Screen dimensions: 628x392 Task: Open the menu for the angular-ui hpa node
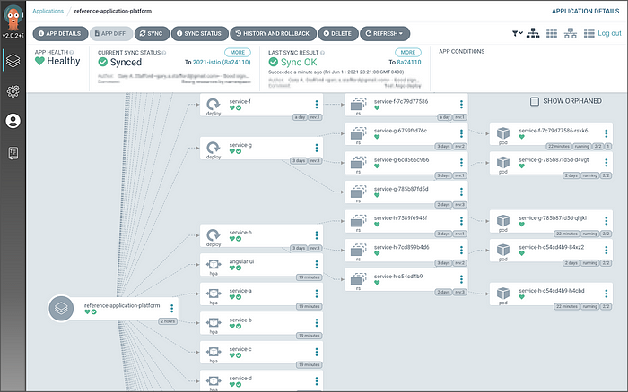tap(317, 264)
